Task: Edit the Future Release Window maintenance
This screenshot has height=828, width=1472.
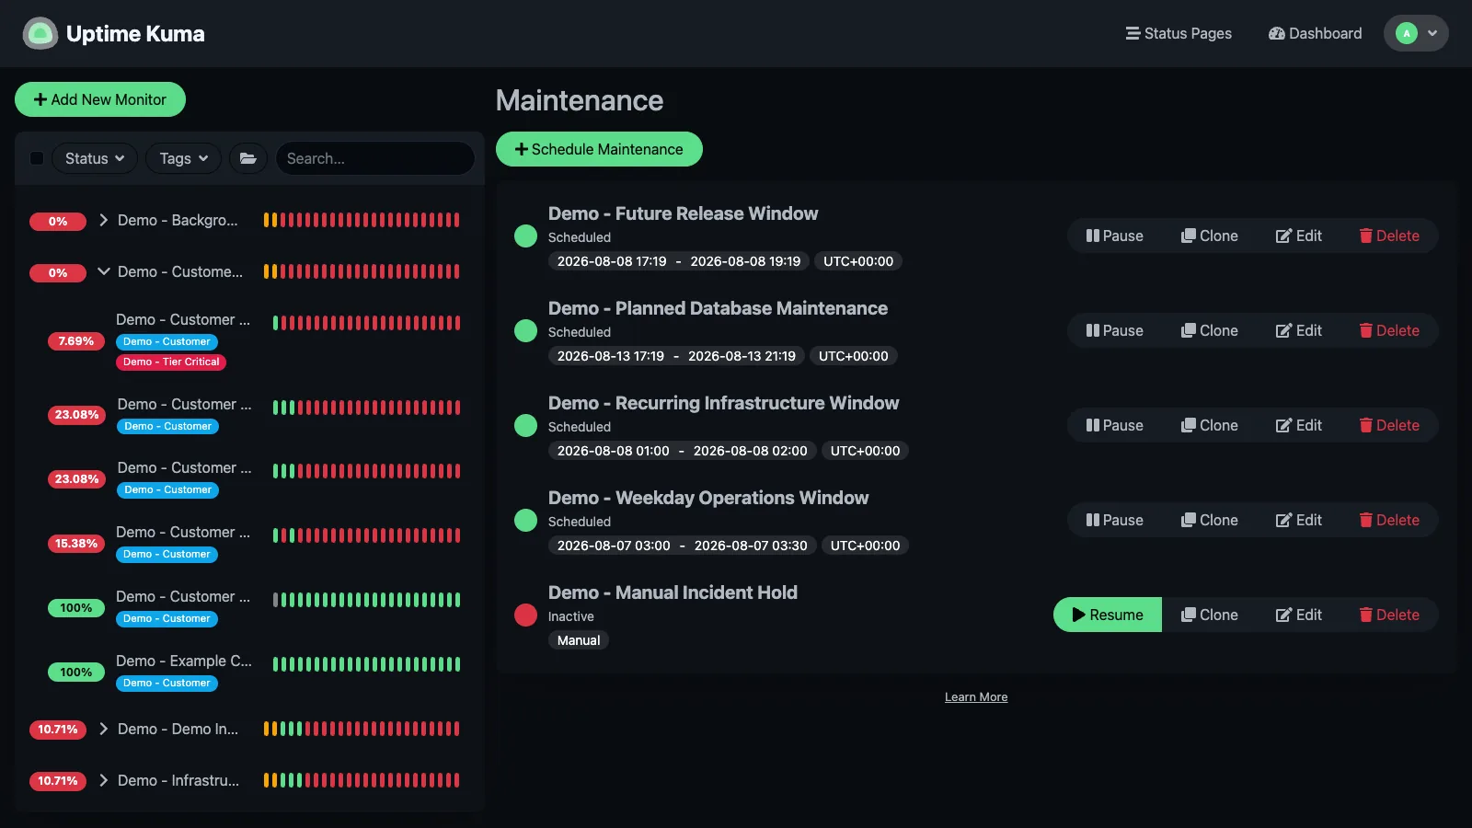Action: pyautogui.click(x=1298, y=236)
